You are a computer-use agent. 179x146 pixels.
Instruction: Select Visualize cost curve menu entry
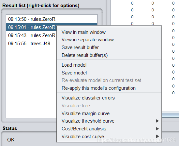pyautogui.click(x=109, y=137)
